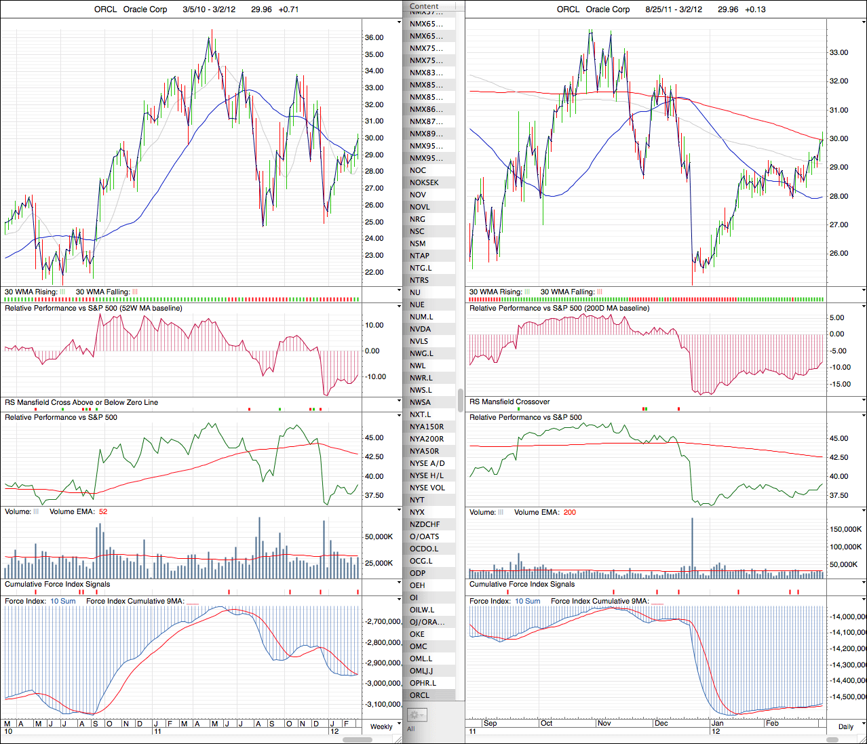The image size is (867, 744).
Task: Open the weekly Volume panel menu arrow
Action: tap(399, 510)
